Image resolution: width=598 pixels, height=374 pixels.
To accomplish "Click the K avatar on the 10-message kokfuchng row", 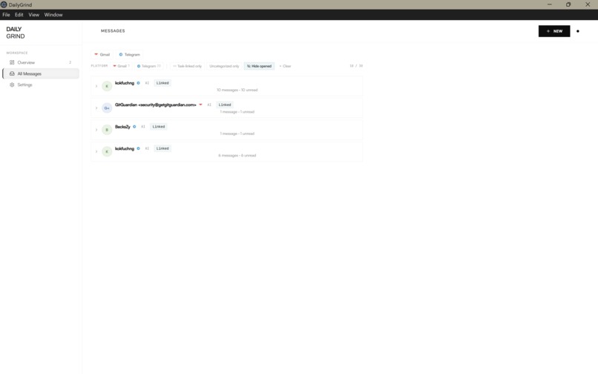I will [x=107, y=86].
